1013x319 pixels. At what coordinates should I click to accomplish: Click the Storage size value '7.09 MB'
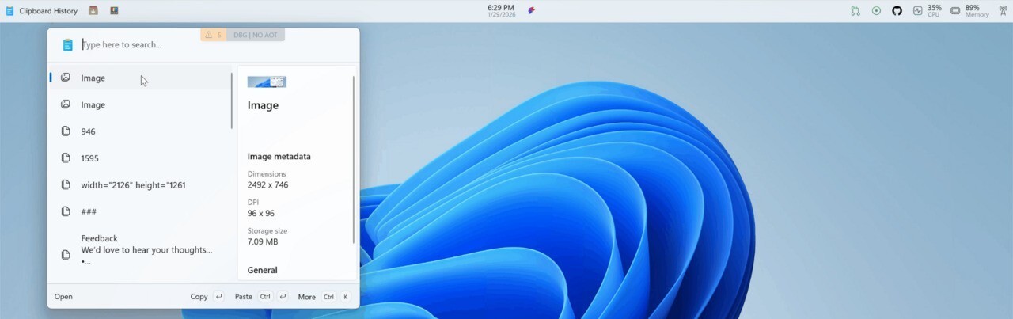click(263, 242)
